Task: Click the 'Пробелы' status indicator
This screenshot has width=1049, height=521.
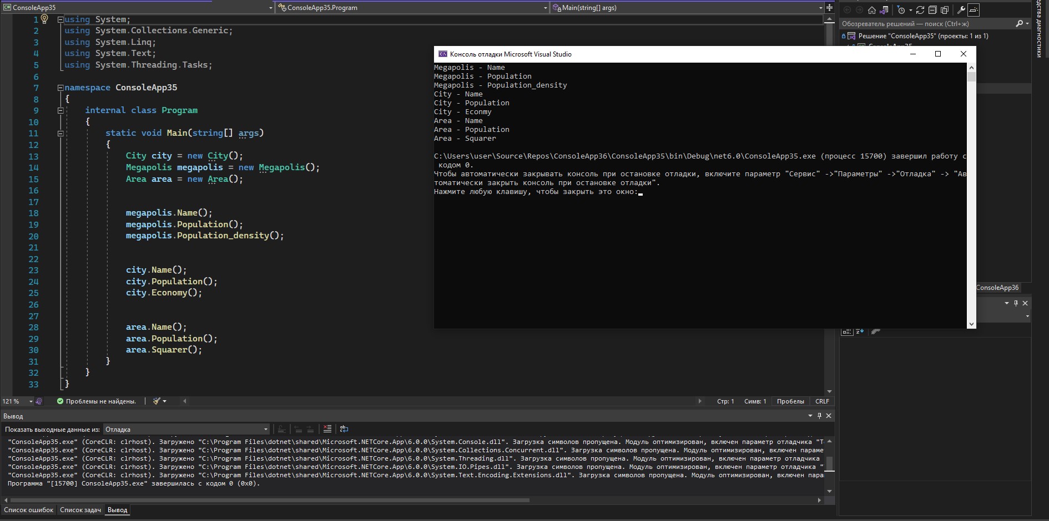Action: 790,401
